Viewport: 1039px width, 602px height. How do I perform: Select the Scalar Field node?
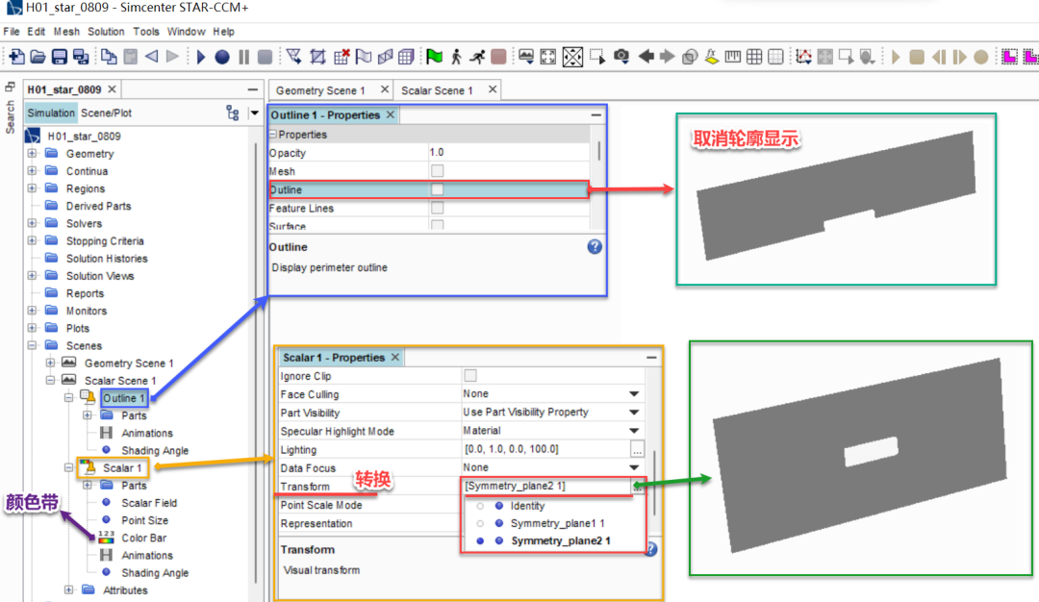(x=149, y=503)
